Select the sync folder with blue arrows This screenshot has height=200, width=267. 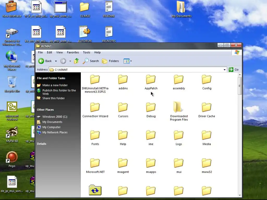pyautogui.click(x=95, y=190)
